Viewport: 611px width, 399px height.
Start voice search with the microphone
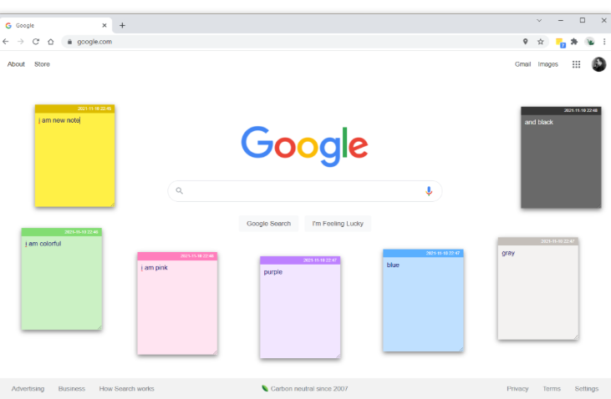click(x=429, y=191)
